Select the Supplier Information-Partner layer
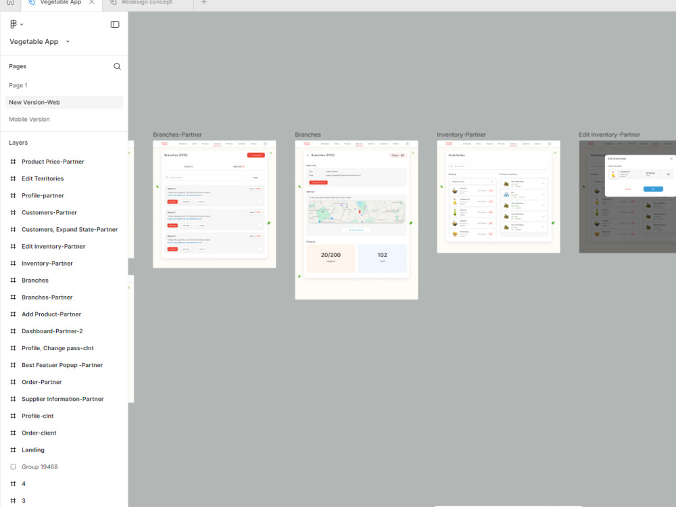Image resolution: width=676 pixels, height=507 pixels. (x=64, y=400)
